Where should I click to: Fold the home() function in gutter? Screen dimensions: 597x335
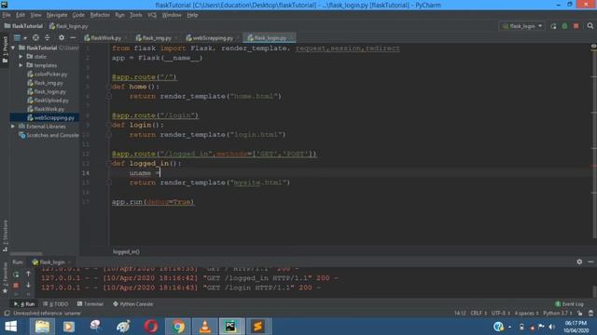(x=108, y=87)
